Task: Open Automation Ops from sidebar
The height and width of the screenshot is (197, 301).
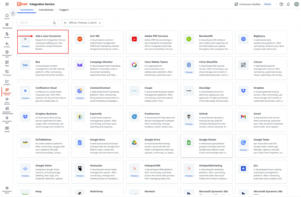Action: [7, 120]
